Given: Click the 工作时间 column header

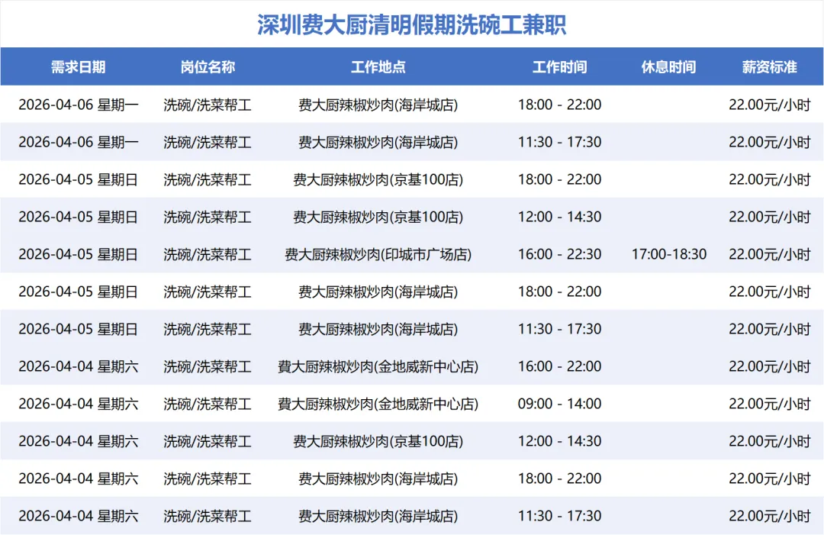Looking at the screenshot, I should [x=560, y=66].
